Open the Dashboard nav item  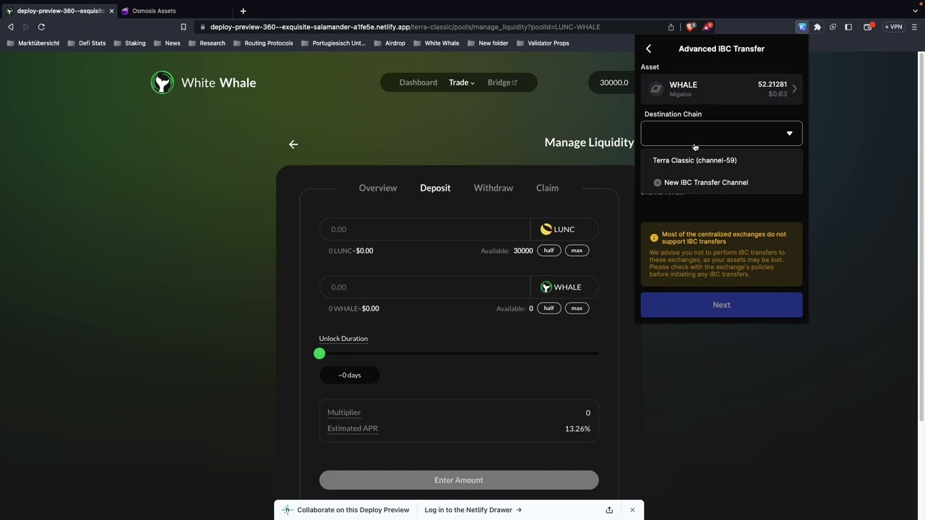tap(418, 82)
